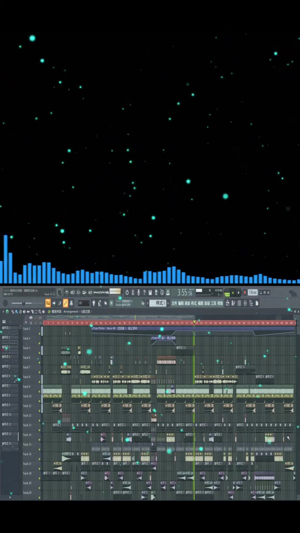Select the Slice tool in playlist toolbar
This screenshot has width=300, height=533.
point(32,311)
